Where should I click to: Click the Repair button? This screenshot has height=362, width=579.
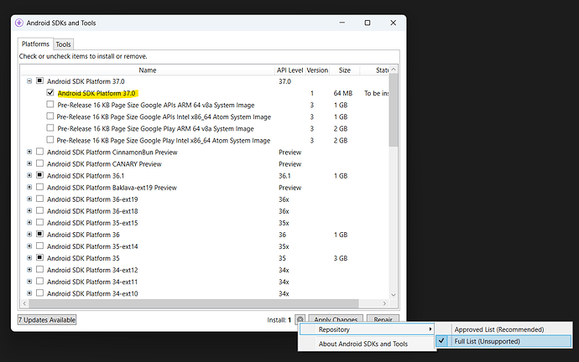pos(383,319)
